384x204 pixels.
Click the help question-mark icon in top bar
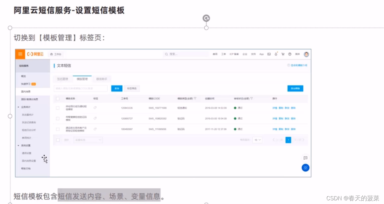click(290, 54)
